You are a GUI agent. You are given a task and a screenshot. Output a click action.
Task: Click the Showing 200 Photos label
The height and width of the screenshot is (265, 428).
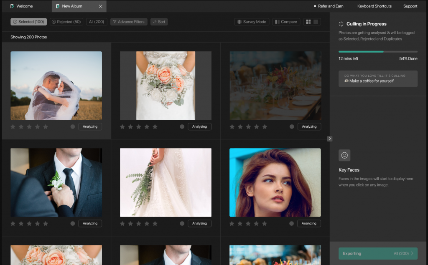click(x=29, y=37)
